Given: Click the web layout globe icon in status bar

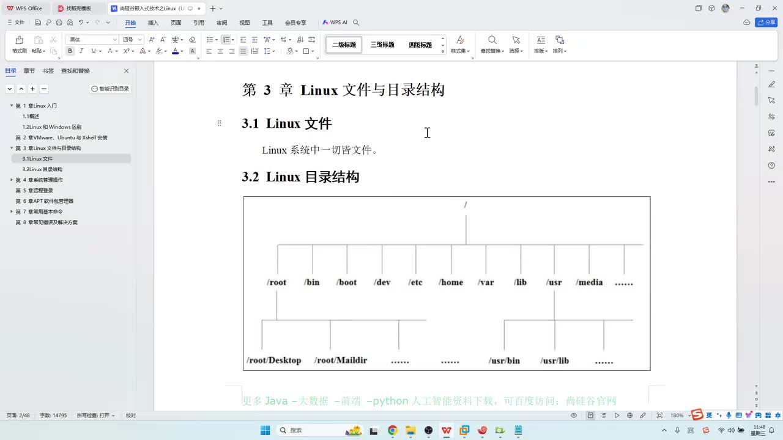Looking at the screenshot, I should coord(629,416).
